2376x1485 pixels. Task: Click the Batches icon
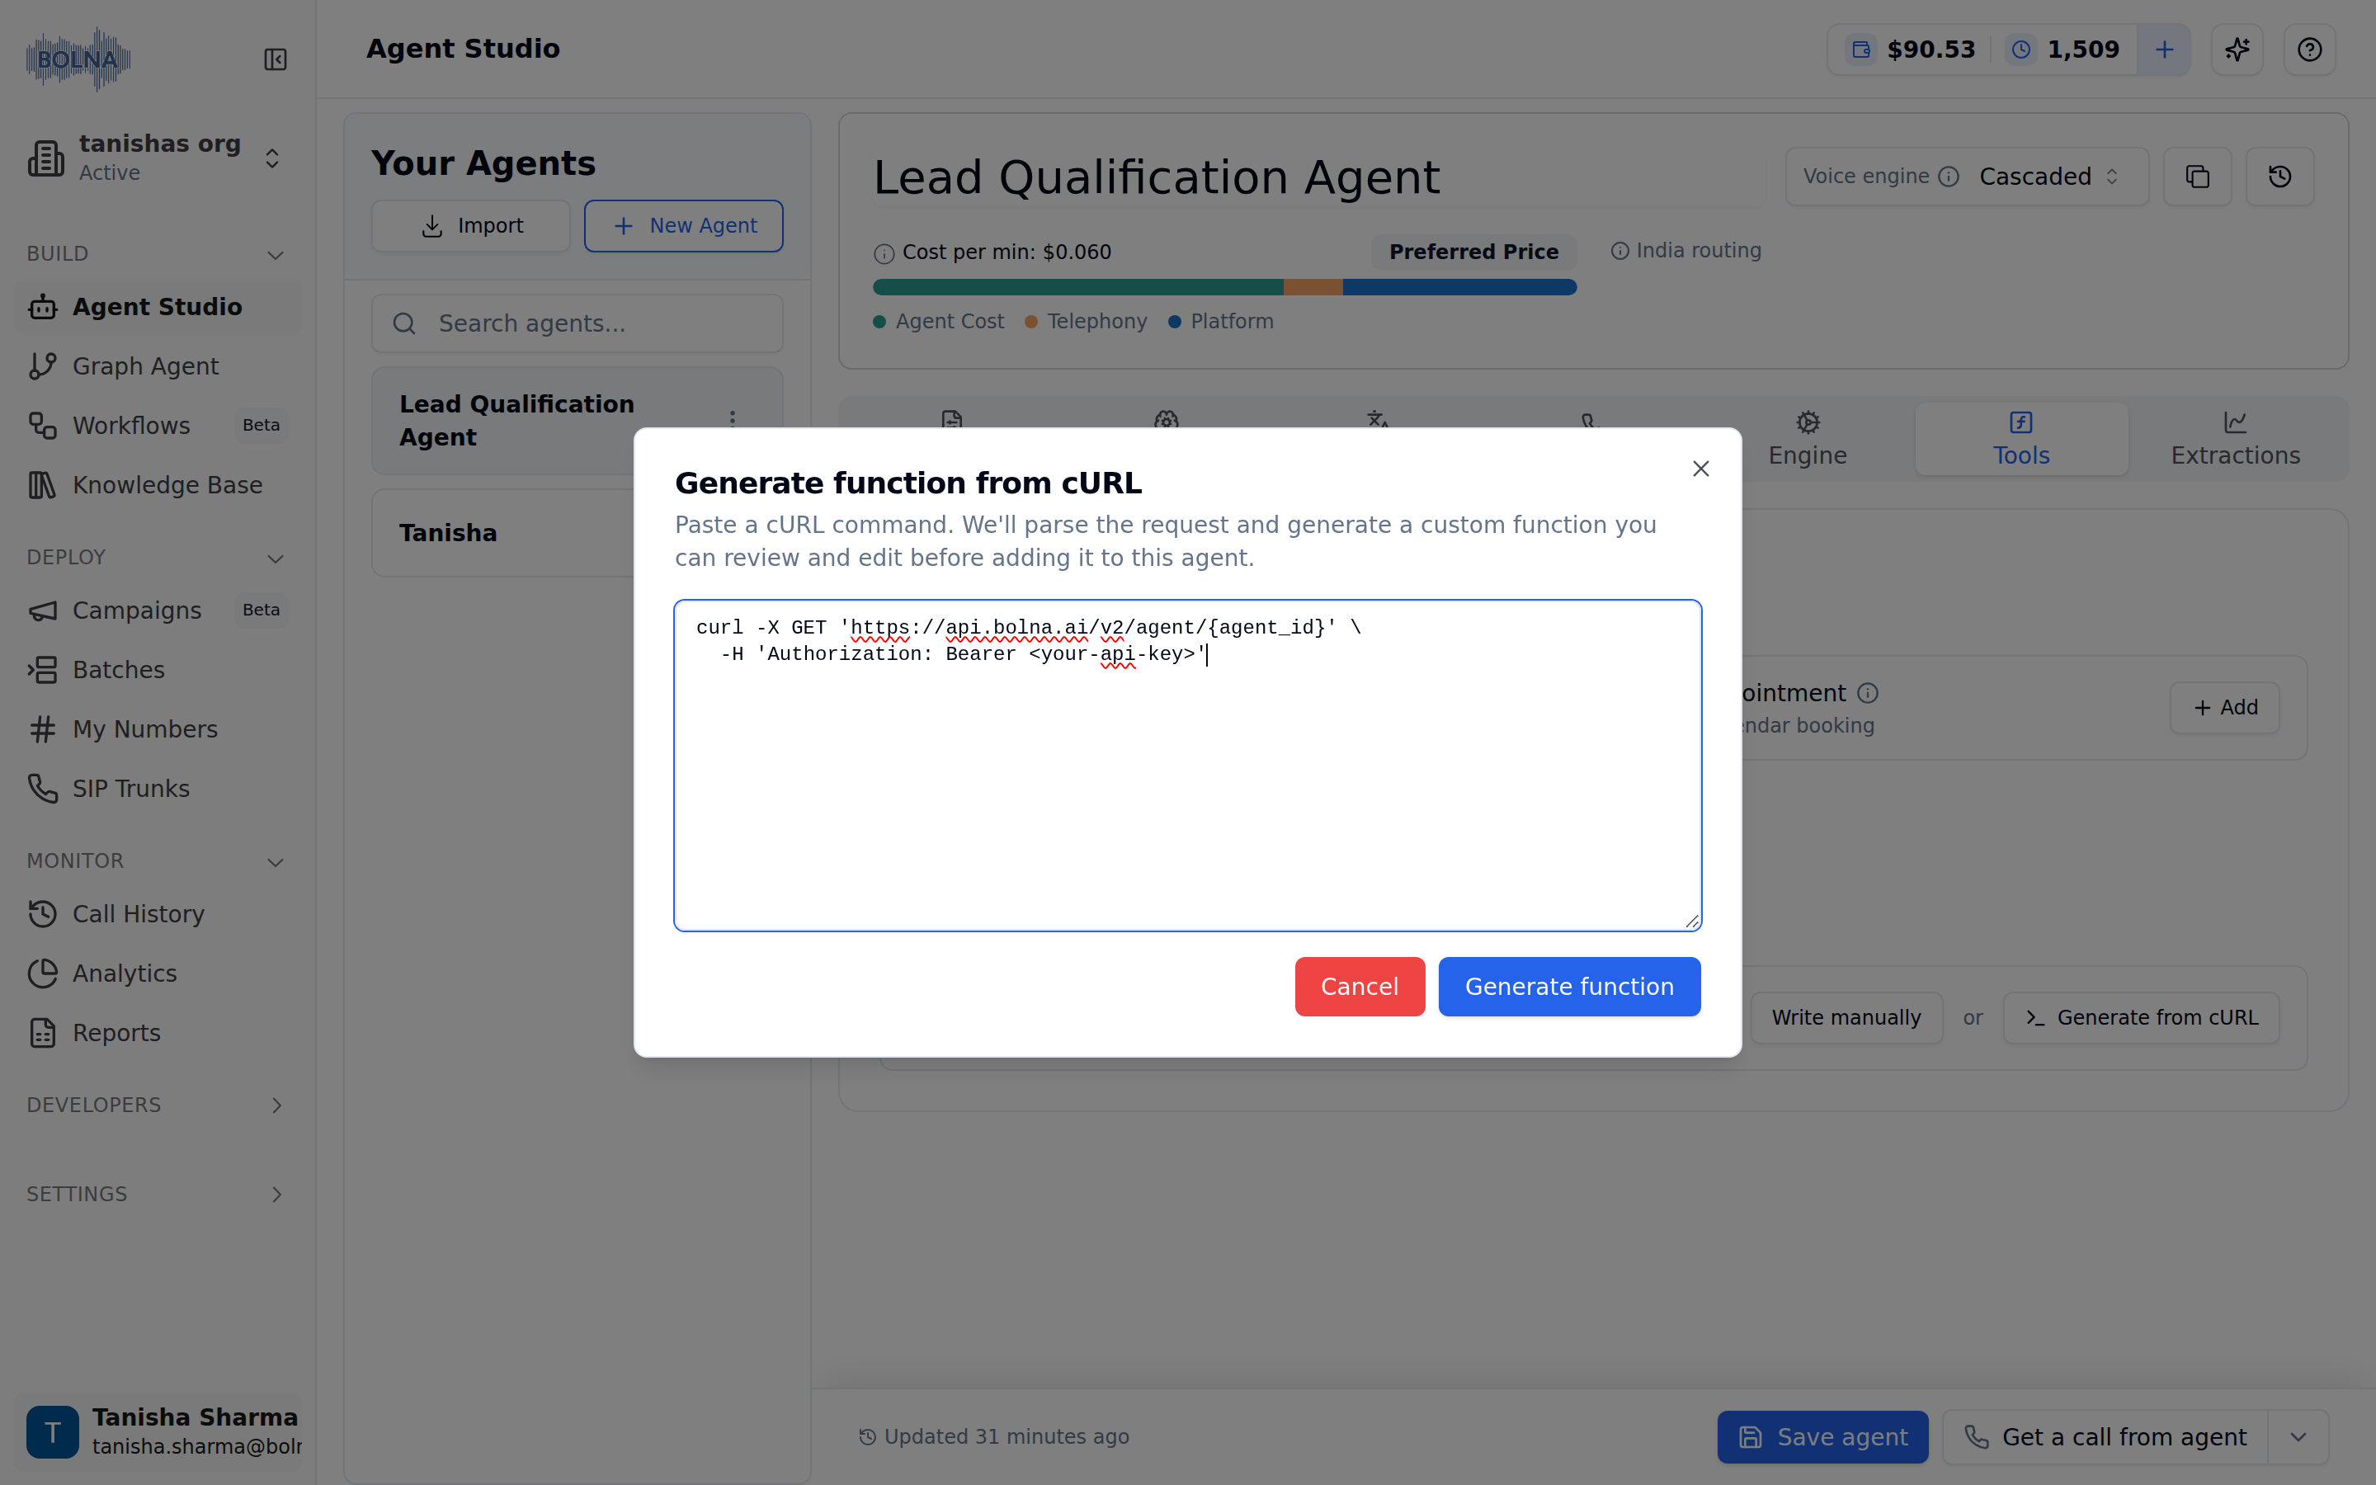tap(42, 670)
